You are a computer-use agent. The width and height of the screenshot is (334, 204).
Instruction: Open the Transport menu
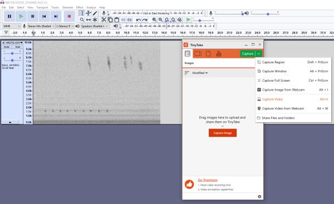click(42, 7)
